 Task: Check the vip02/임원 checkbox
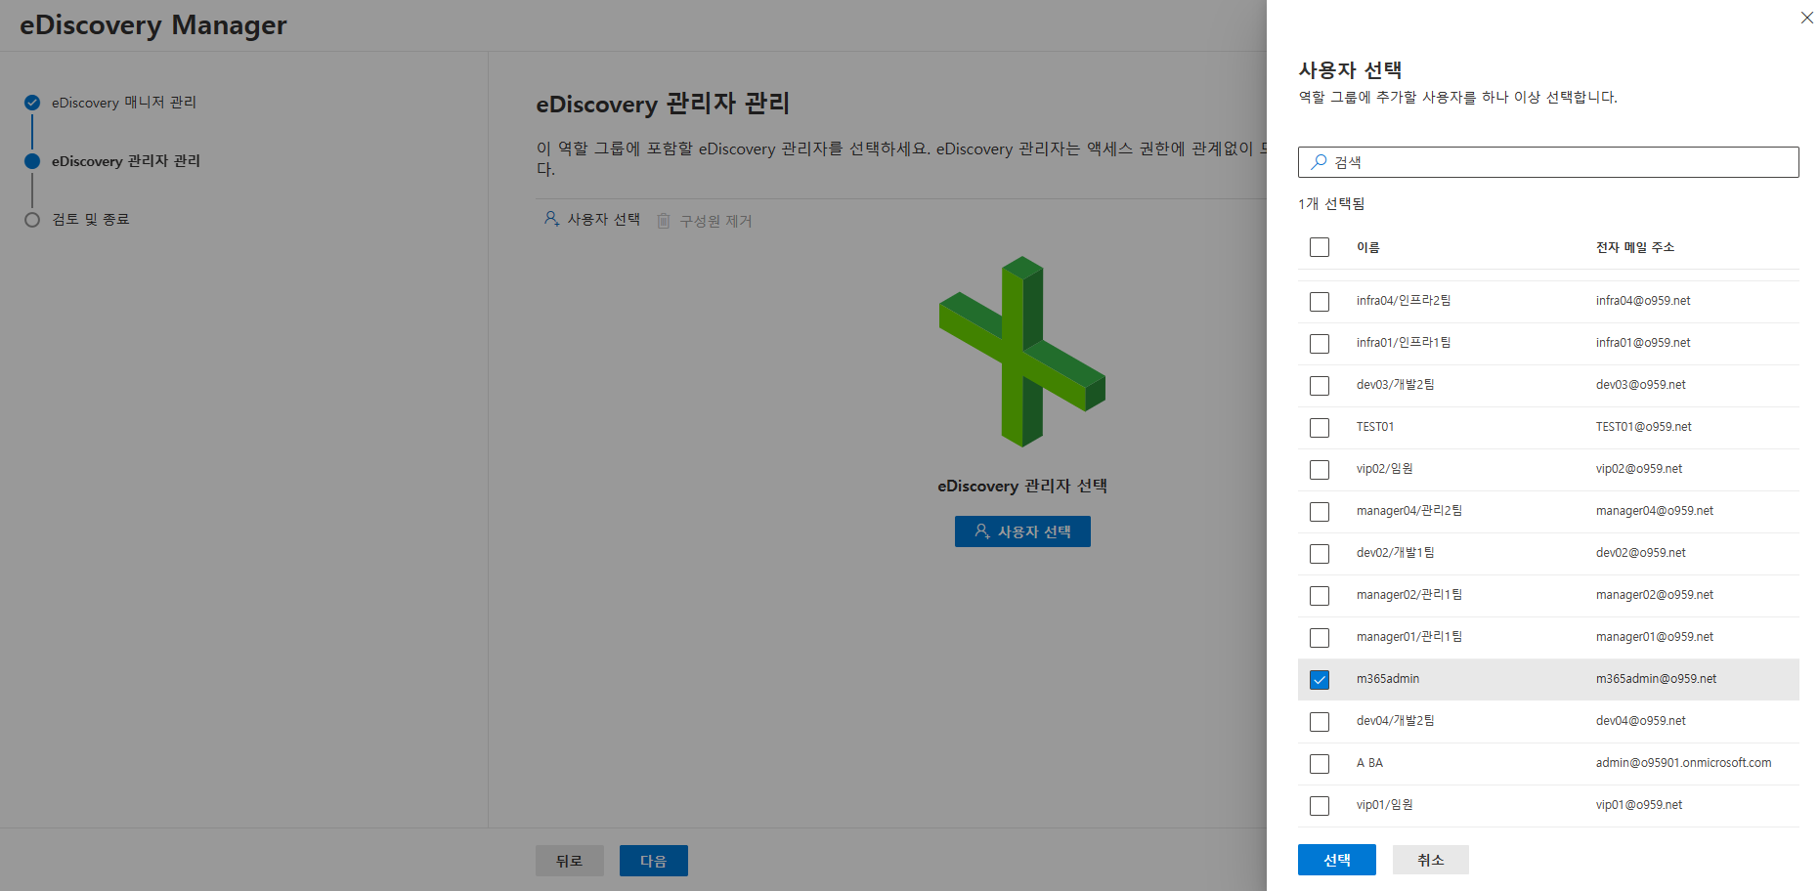[x=1320, y=470]
